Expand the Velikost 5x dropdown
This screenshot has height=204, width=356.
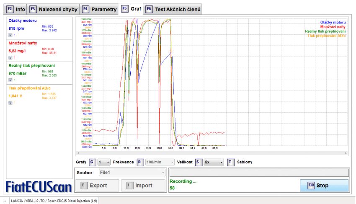point(213,162)
